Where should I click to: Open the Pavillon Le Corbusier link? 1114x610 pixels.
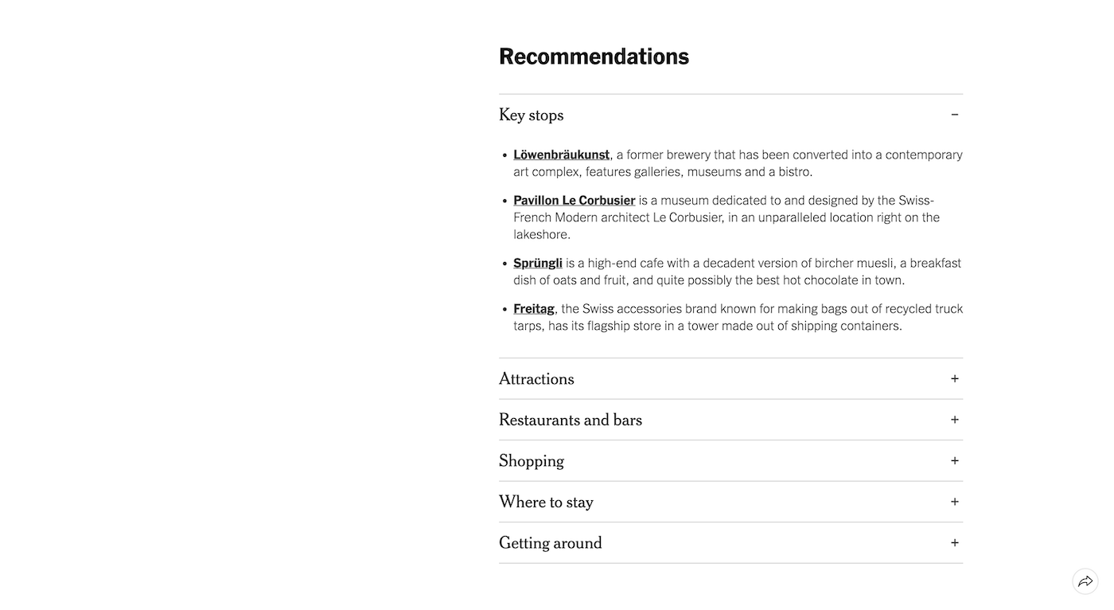click(574, 200)
